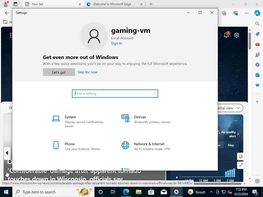This screenshot has width=263, height=197.
Task: Open the Drop paper plane sidebar icon
Action: (x=257, y=85)
